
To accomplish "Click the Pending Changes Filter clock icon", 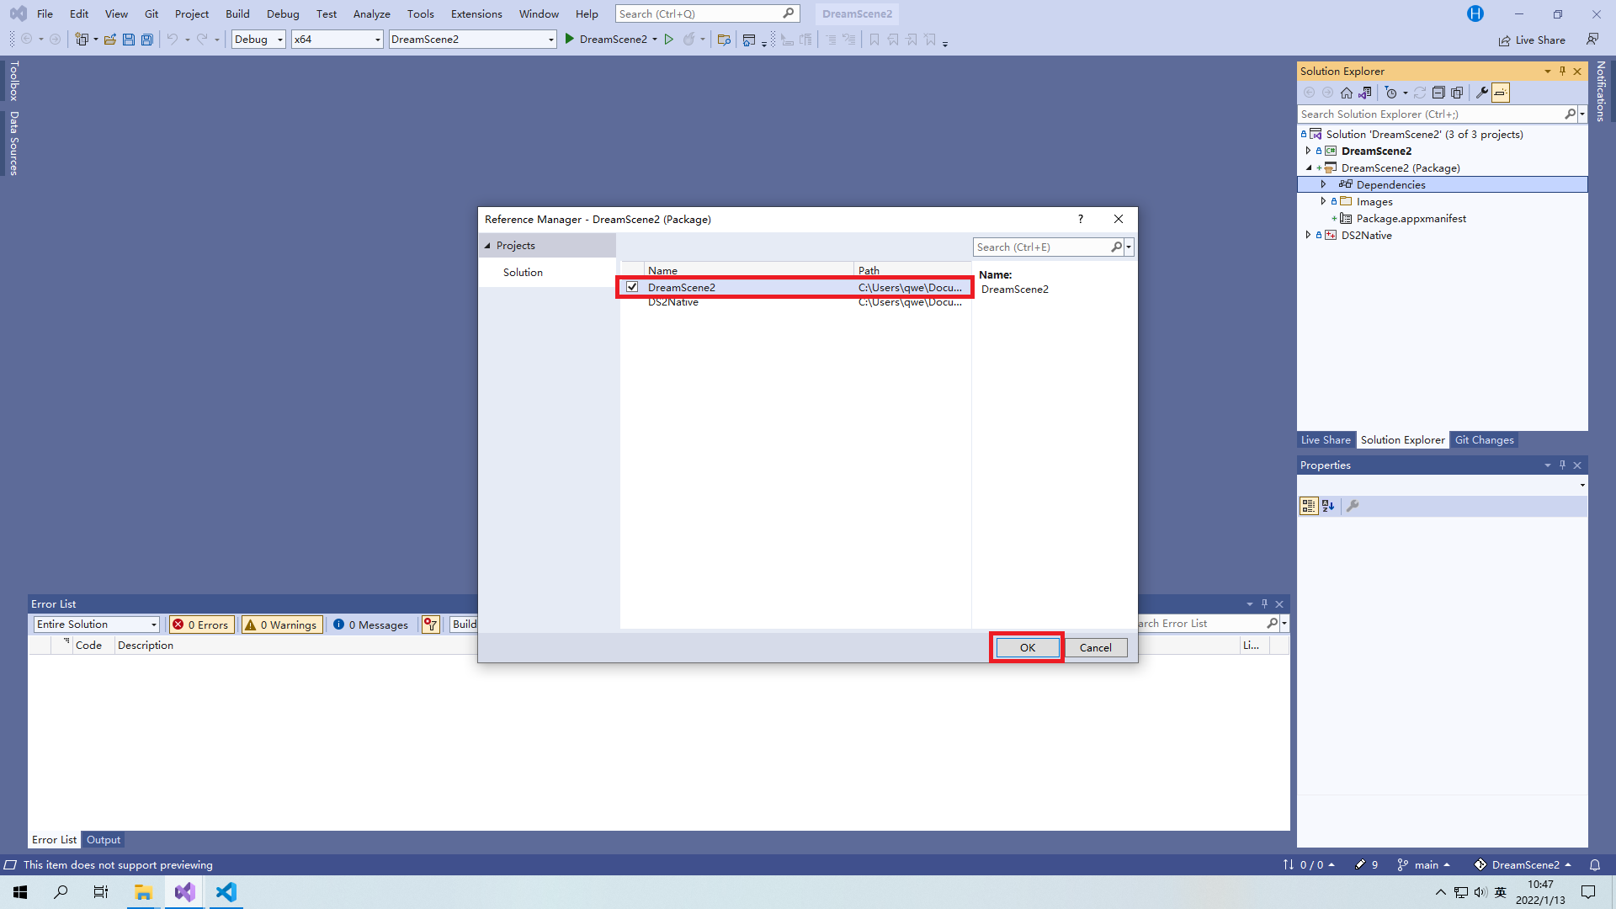I will (x=1391, y=93).
